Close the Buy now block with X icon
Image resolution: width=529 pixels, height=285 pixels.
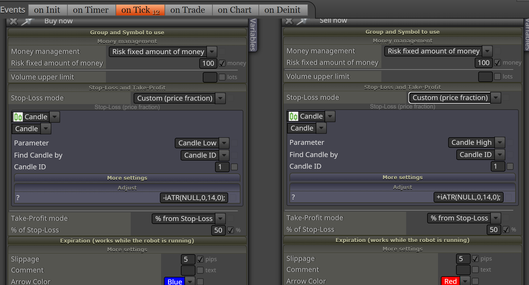[13, 21]
